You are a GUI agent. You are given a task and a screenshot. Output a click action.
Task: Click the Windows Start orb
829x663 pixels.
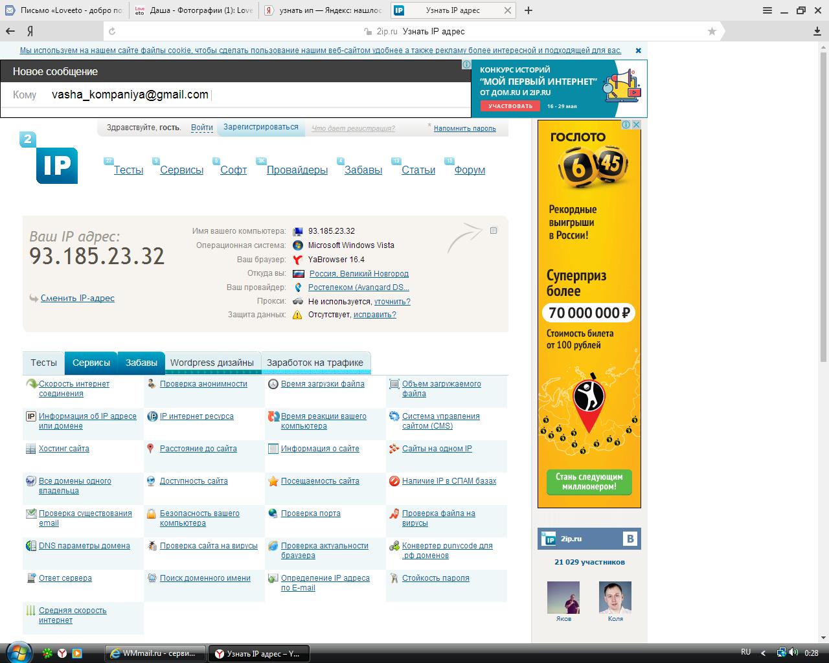(17, 652)
